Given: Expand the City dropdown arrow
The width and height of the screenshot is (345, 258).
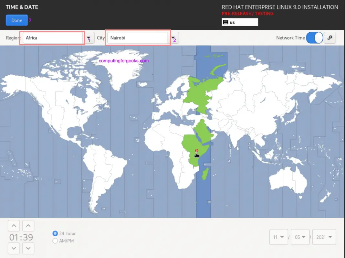Looking at the screenshot, I should coord(173,38).
